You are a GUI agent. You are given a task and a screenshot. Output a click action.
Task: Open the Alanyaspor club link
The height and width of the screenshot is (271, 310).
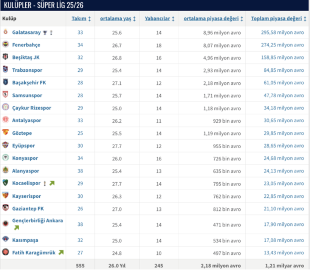coord(26,171)
